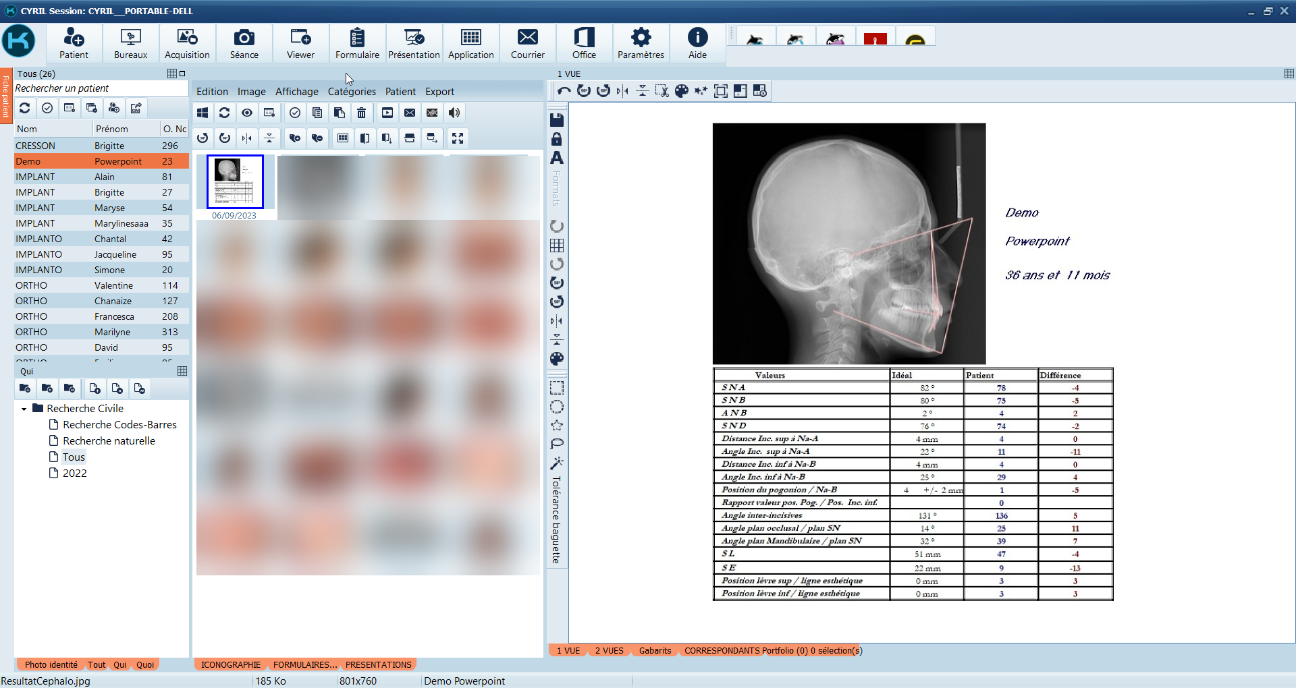Open the Export menu

click(x=439, y=91)
